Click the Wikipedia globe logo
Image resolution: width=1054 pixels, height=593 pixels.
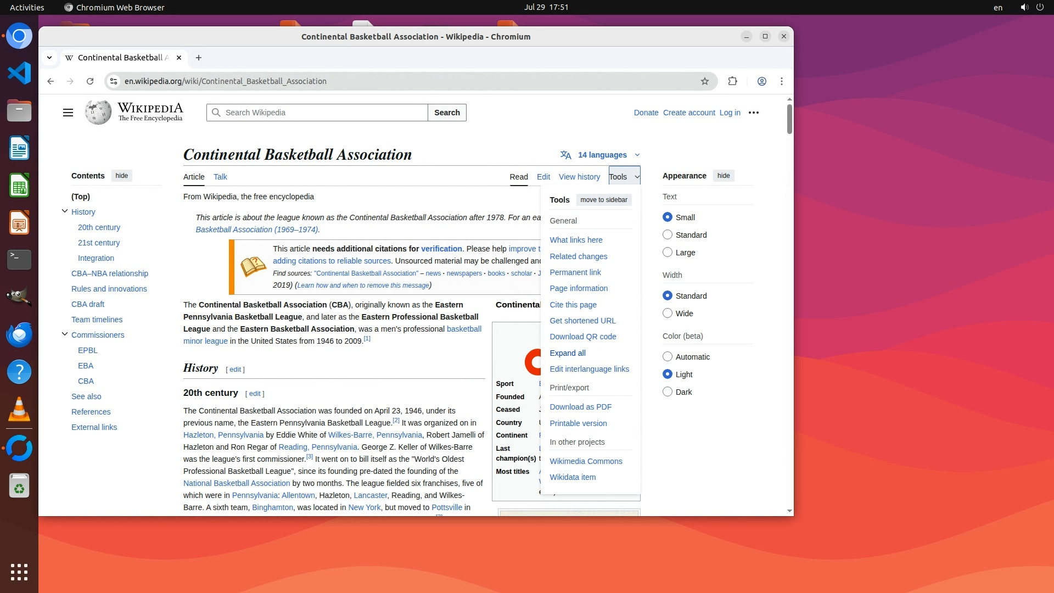[98, 113]
